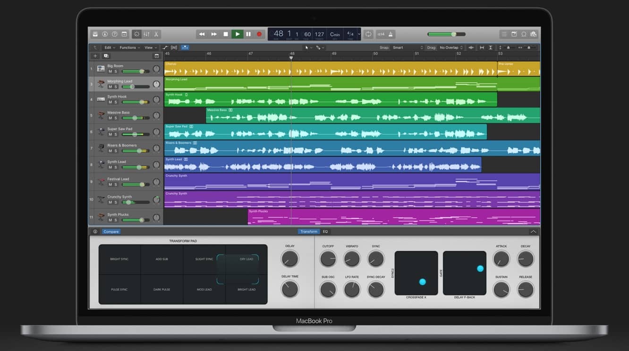Open the Edit menu in the tracks area
This screenshot has height=351, width=629.
pos(109,48)
